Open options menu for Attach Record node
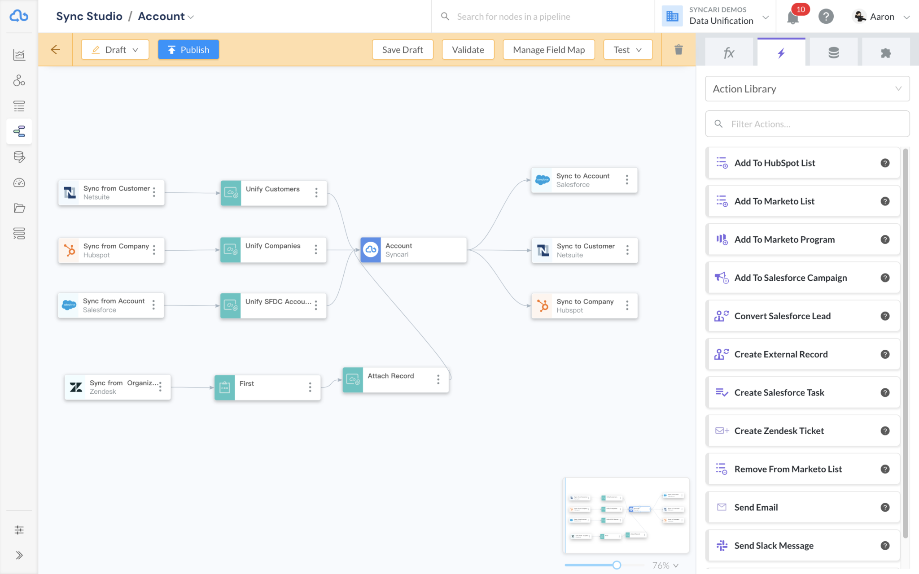Viewport: 919px width, 574px height. [x=438, y=380]
